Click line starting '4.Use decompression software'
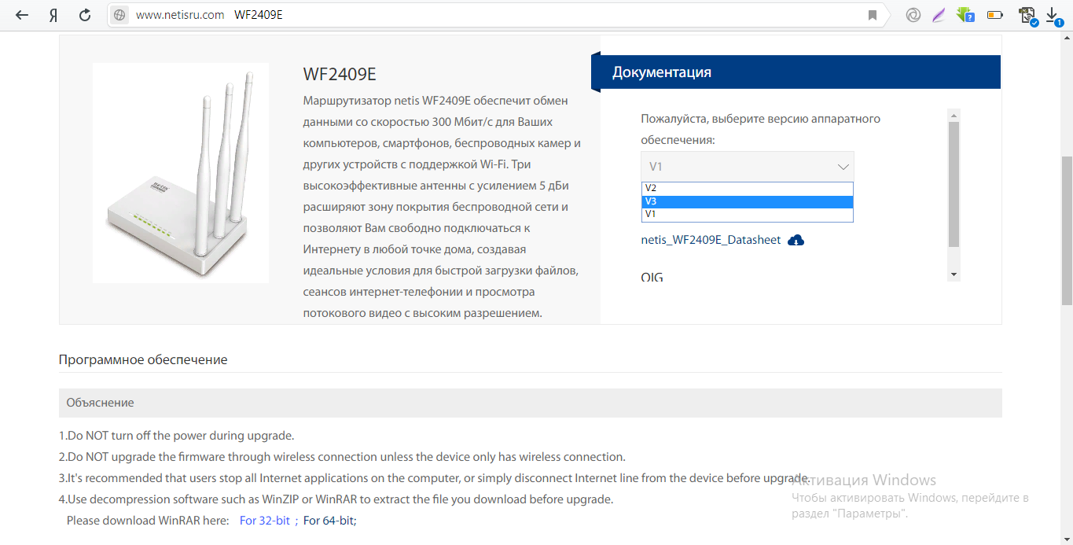 coord(336,499)
